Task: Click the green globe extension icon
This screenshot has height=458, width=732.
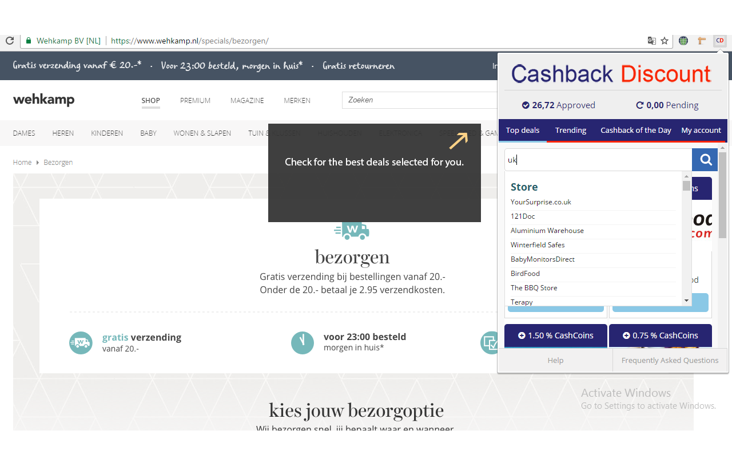Action: (x=683, y=41)
